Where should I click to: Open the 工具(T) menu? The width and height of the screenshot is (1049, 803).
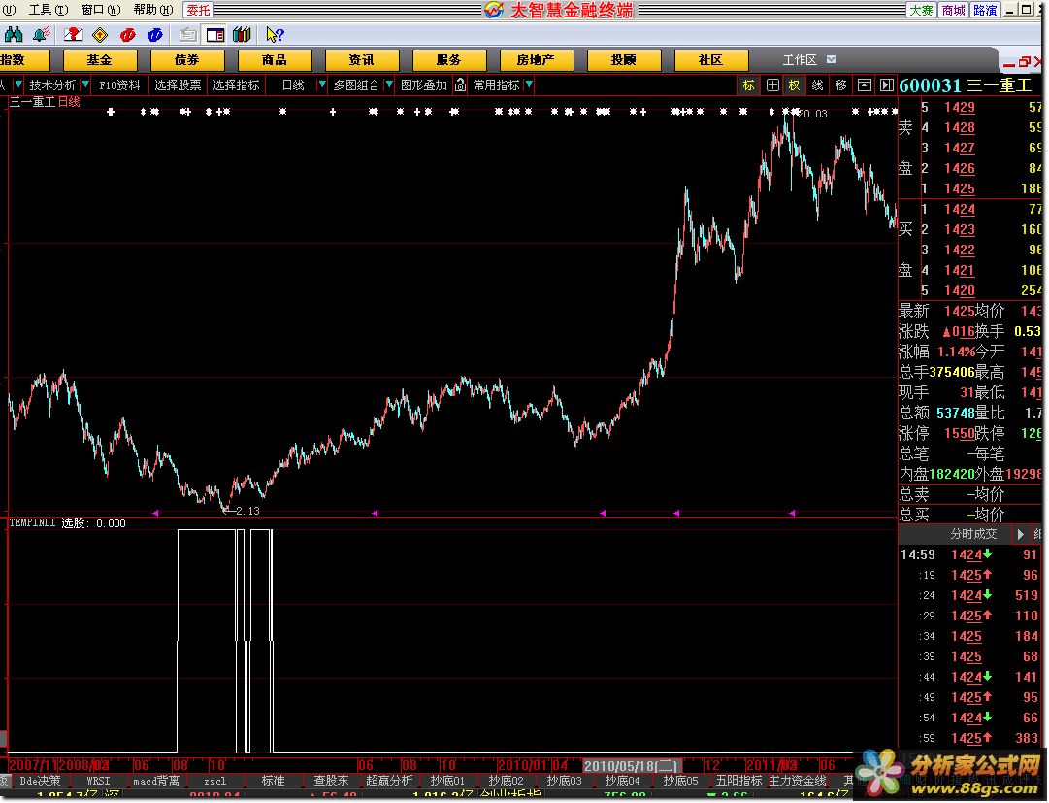[49, 10]
